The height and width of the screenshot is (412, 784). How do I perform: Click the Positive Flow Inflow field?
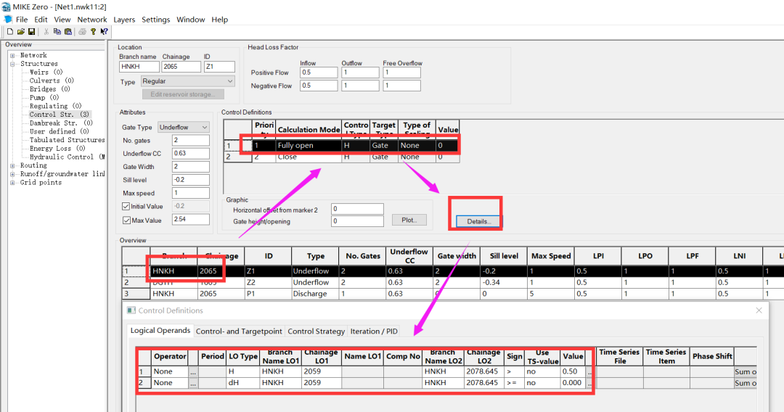pyautogui.click(x=319, y=73)
